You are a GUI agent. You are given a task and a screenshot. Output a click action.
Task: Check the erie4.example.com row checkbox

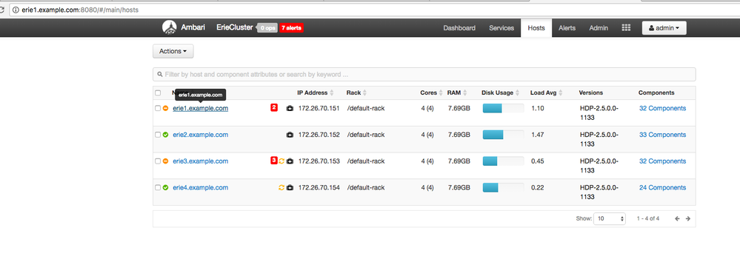[158, 187]
